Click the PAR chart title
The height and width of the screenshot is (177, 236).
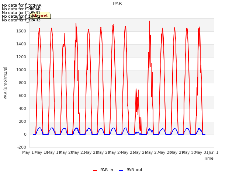pos(117,4)
